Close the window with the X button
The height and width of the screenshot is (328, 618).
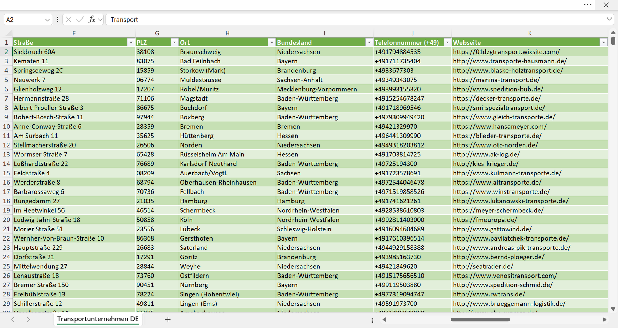tap(606, 5)
